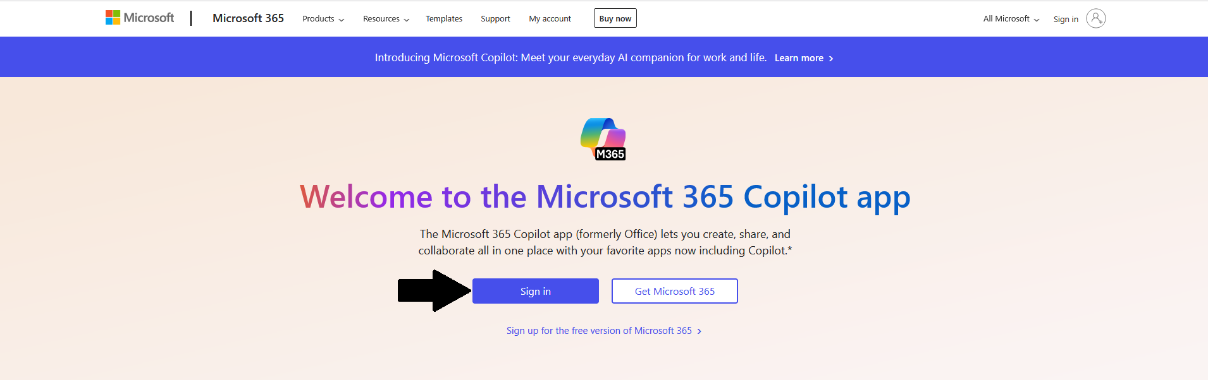Click the Welcome to Microsoft 365 Copilot heading

click(x=605, y=197)
